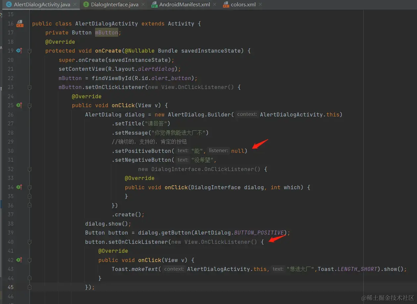Click the implements gutter icon on line 25
Screen dimensions: 417x304
[19, 105]
